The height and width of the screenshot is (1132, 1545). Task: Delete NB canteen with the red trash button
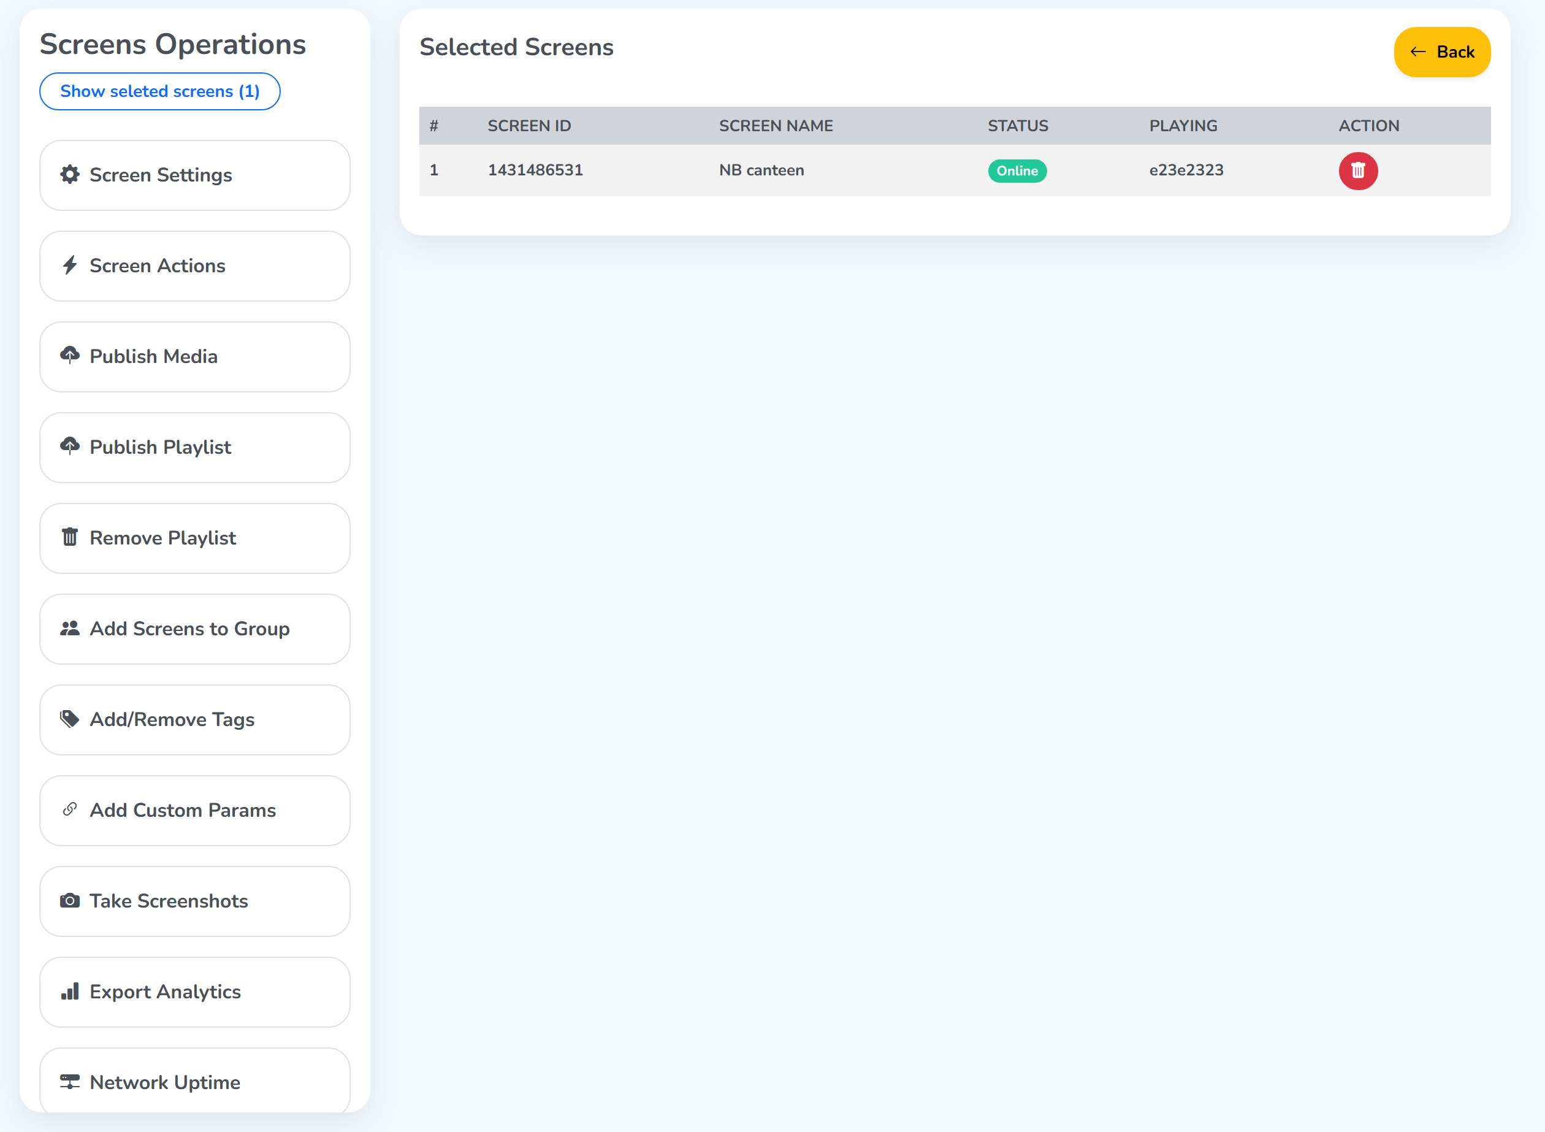tap(1358, 170)
